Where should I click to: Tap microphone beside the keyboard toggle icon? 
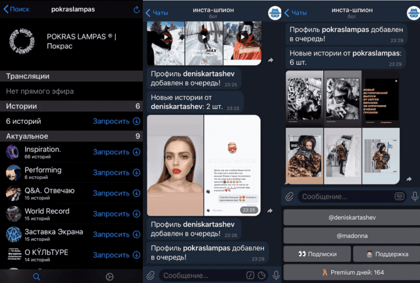[415, 196]
